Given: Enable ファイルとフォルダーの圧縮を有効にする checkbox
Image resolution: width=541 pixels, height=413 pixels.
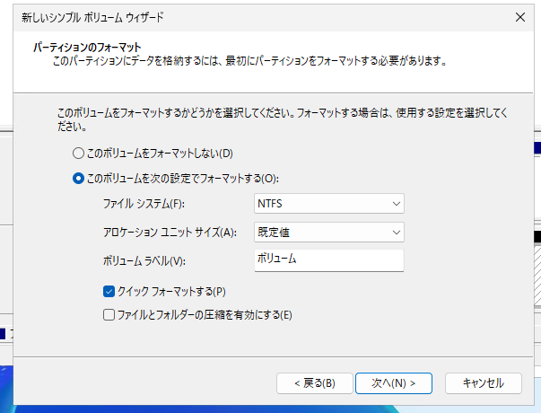Looking at the screenshot, I should [x=109, y=315].
